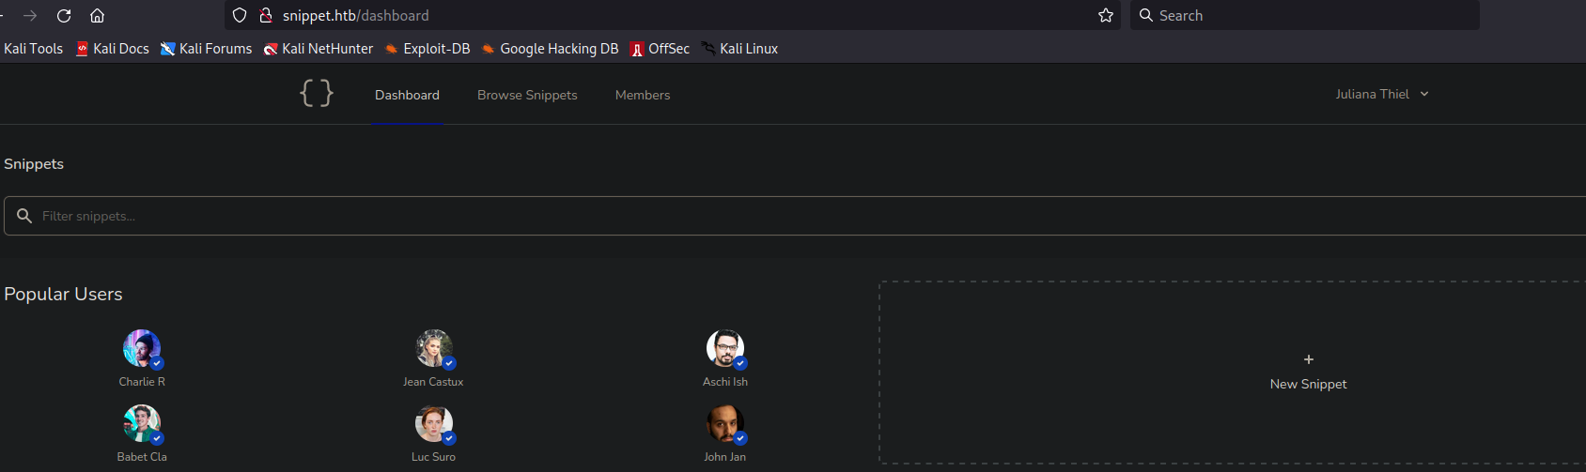This screenshot has height=472, width=1586.
Task: Open Charlie R's profile avatar
Action: [x=142, y=348]
